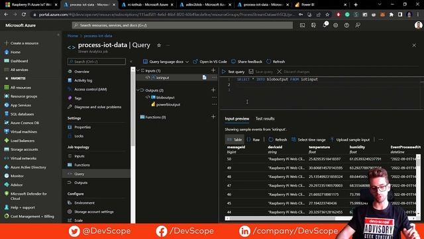Open Query language docs dropdown
Viewport: 424px width, 239px height.
coord(166,62)
